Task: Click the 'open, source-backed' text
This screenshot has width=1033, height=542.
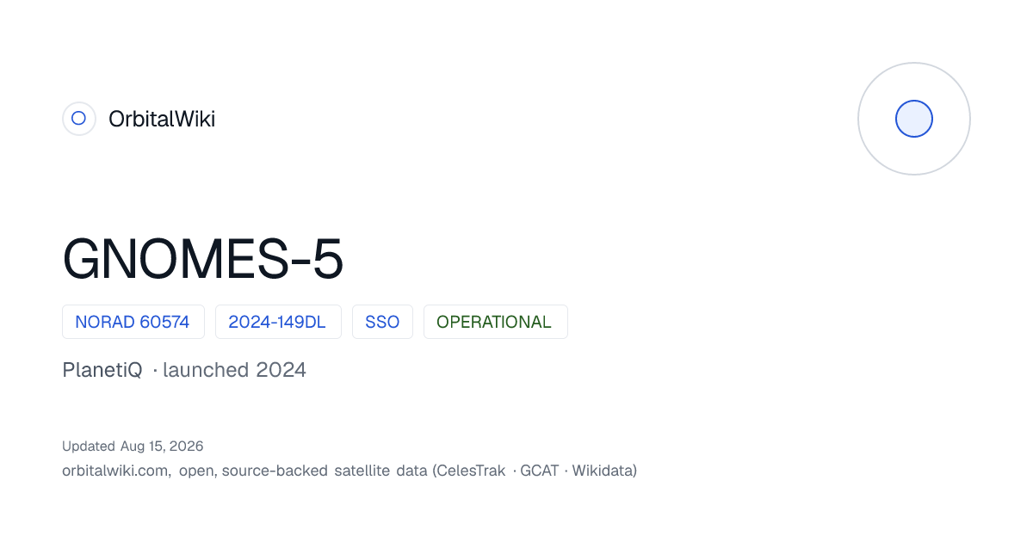Action: coord(254,471)
